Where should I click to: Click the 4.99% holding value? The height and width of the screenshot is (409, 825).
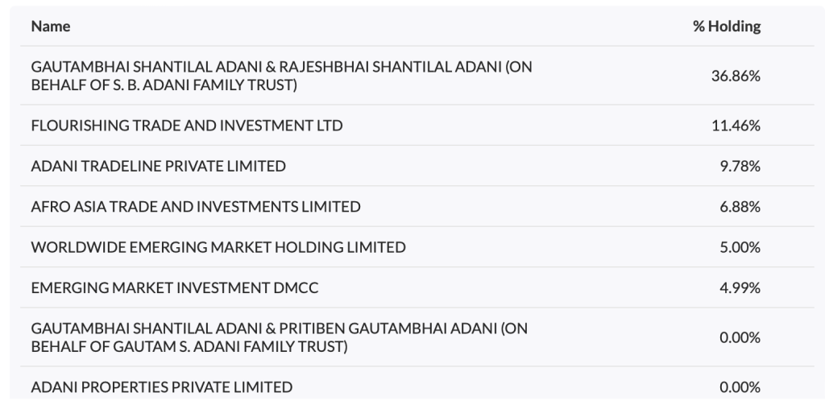click(740, 287)
